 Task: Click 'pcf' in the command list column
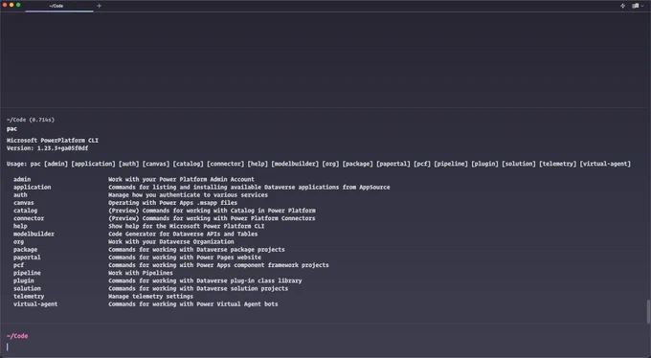click(19, 265)
